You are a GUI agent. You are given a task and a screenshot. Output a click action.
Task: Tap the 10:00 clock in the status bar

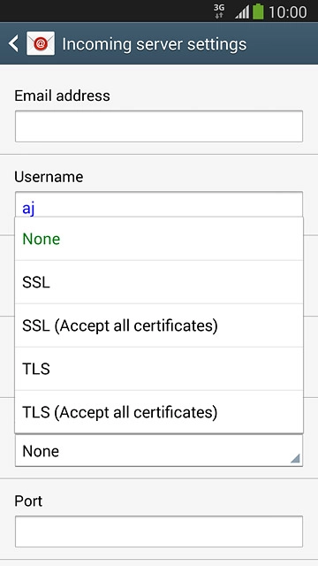(x=288, y=11)
